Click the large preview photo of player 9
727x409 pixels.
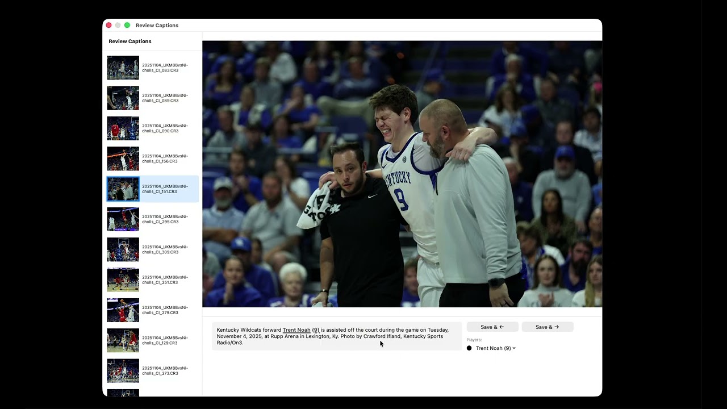(402, 174)
